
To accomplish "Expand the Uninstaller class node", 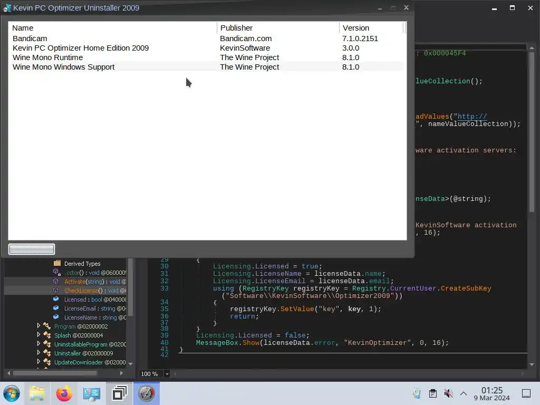I will [x=38, y=352].
